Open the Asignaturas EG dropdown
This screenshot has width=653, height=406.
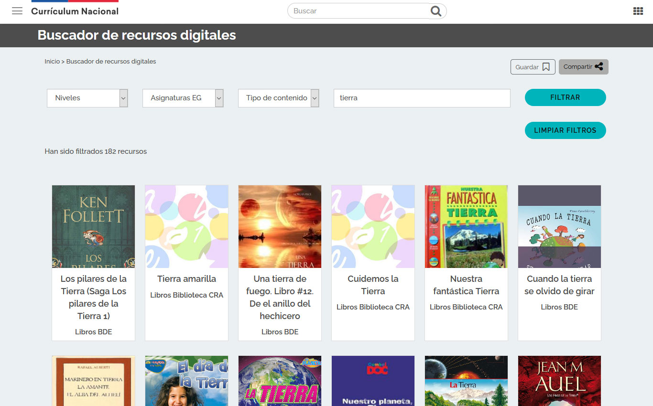click(183, 98)
